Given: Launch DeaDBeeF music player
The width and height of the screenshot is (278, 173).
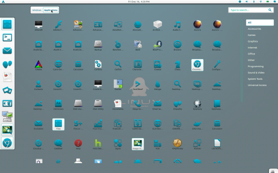Looking at the screenshot, I should pos(138,85).
